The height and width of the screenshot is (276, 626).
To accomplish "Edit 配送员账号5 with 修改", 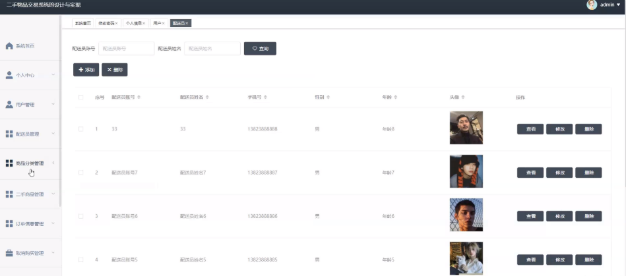I will point(559,260).
